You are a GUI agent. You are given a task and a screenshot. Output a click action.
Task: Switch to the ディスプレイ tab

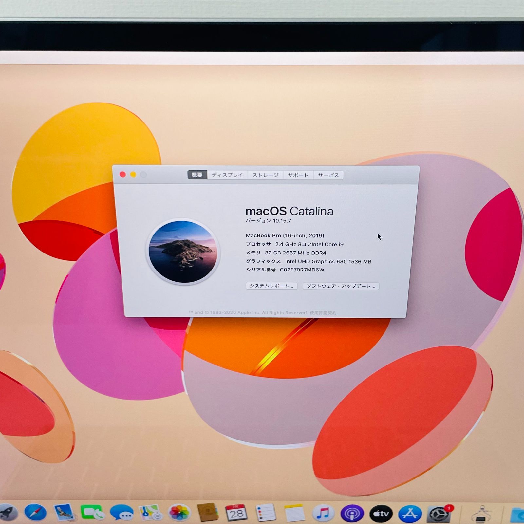(227, 175)
